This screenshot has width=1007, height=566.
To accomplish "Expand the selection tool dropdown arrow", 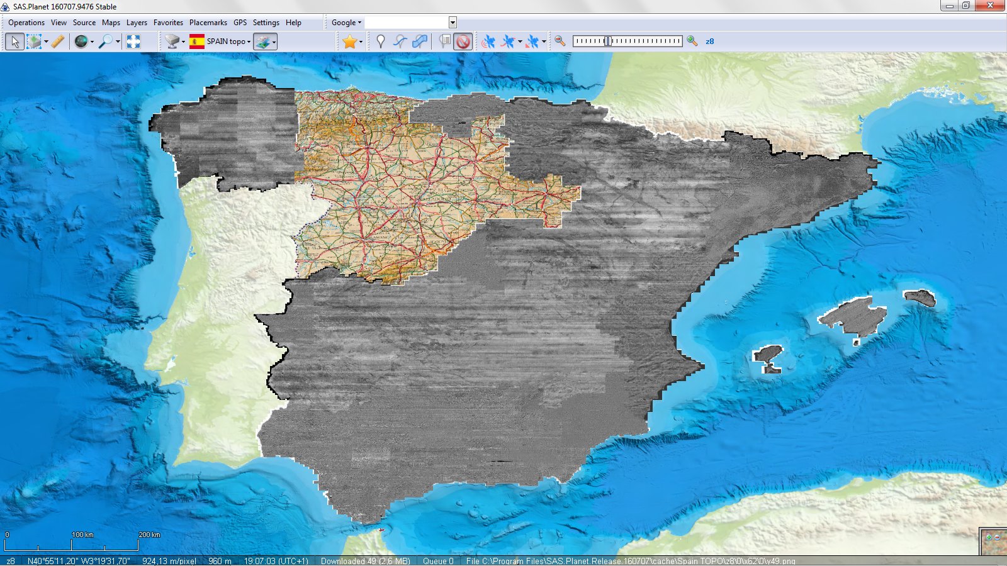I will [x=46, y=42].
